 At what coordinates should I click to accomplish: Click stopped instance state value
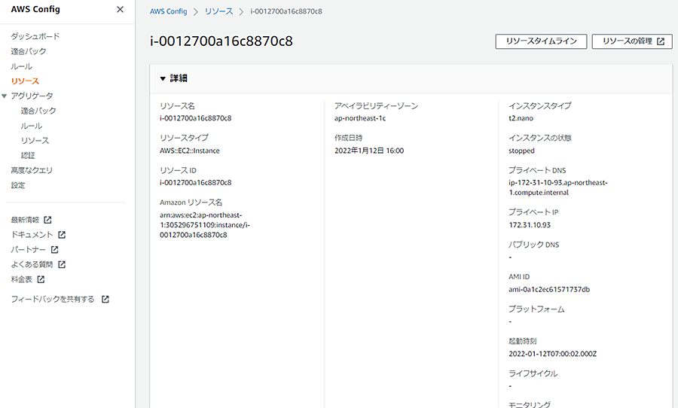coord(521,151)
